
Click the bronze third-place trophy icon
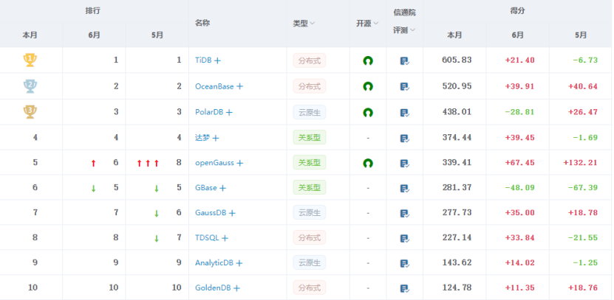click(x=30, y=112)
